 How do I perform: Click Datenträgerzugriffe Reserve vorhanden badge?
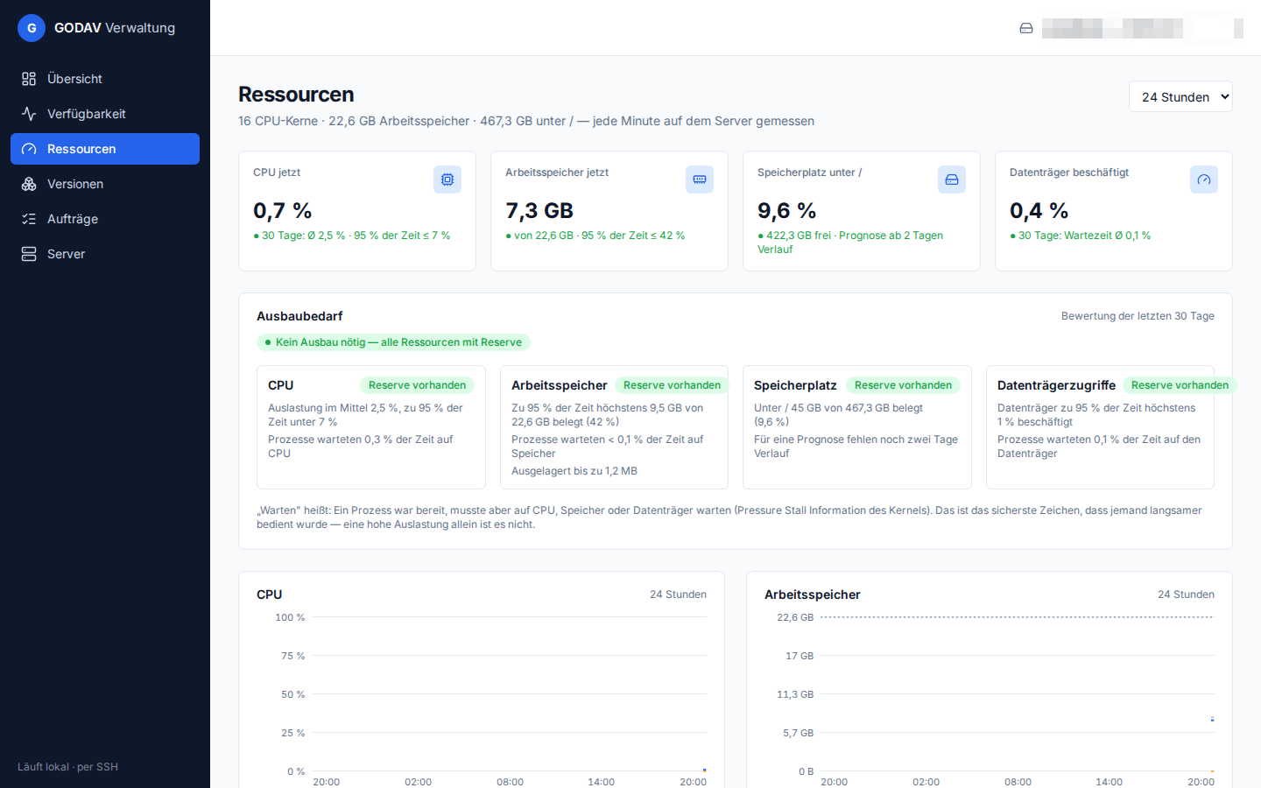(1180, 385)
